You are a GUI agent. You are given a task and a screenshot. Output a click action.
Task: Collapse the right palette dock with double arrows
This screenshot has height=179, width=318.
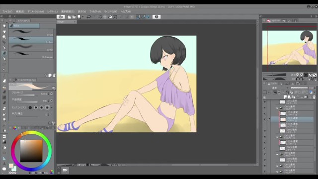[x=316, y=16]
